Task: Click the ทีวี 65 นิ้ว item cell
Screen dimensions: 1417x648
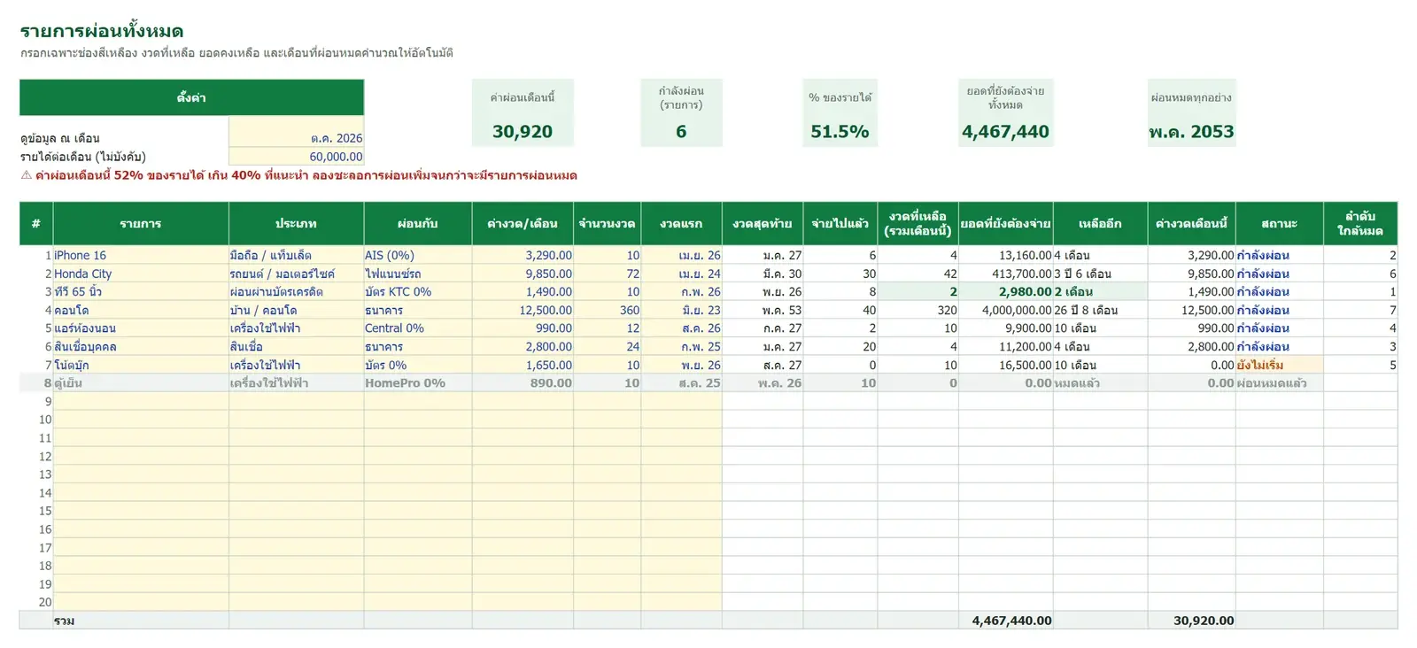Action: (141, 291)
